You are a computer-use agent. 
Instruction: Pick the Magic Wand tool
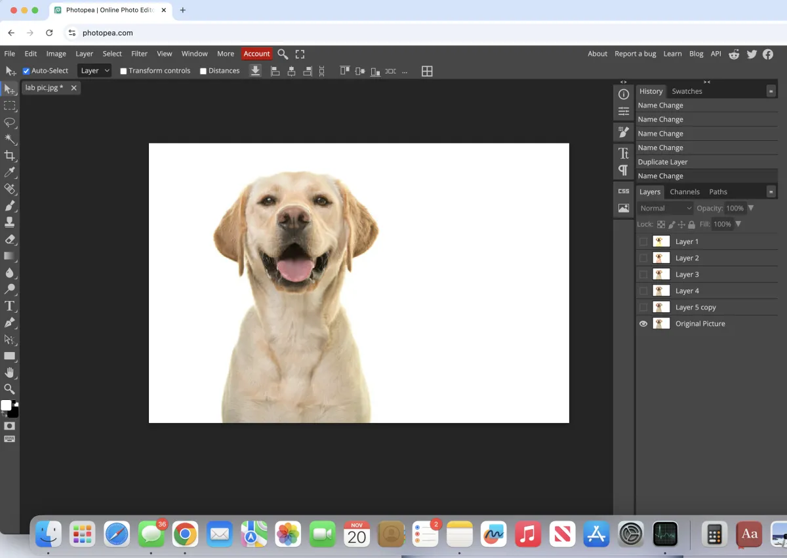(x=10, y=139)
